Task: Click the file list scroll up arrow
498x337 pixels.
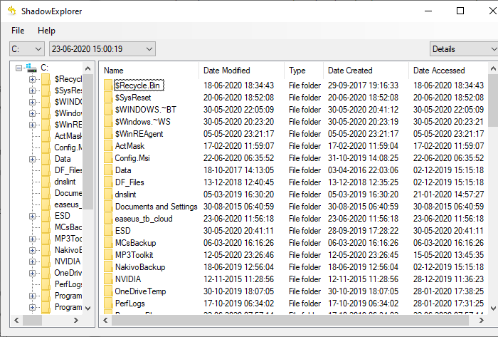Action: (x=493, y=68)
